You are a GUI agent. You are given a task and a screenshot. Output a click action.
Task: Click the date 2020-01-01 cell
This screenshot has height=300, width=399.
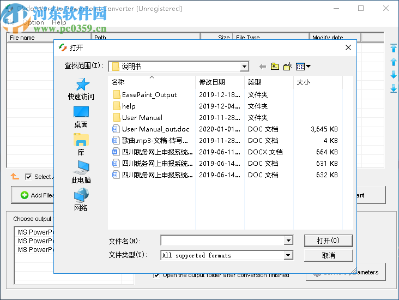(220, 129)
